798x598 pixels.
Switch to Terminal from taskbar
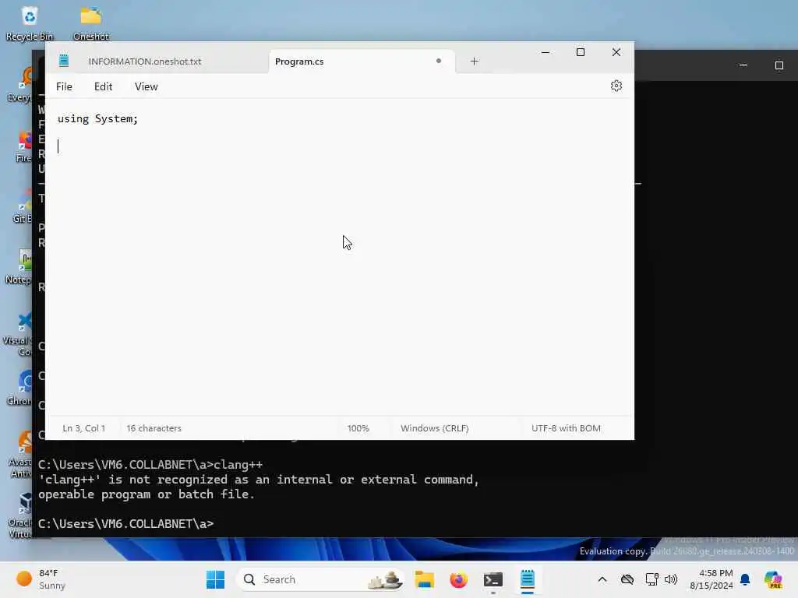click(x=493, y=579)
